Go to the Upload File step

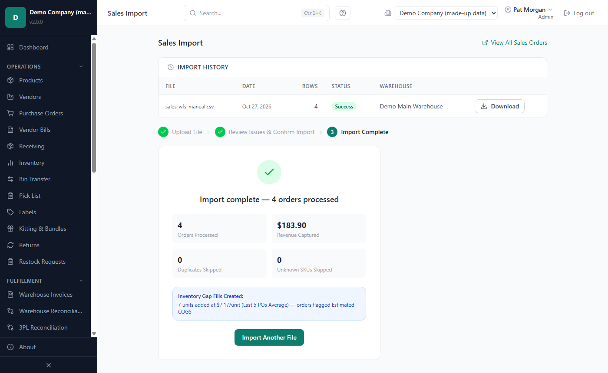180,132
